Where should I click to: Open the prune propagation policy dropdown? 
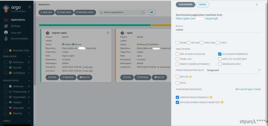click(x=234, y=70)
